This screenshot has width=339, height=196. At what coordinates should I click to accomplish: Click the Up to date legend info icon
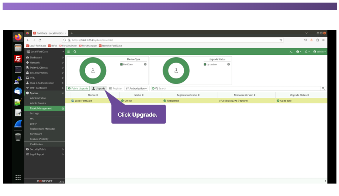click(229, 64)
